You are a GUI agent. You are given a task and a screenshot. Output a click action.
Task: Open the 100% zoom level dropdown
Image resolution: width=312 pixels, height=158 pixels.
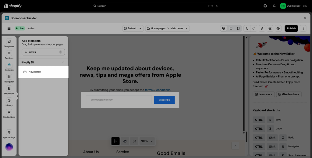pyautogui.click(x=147, y=141)
